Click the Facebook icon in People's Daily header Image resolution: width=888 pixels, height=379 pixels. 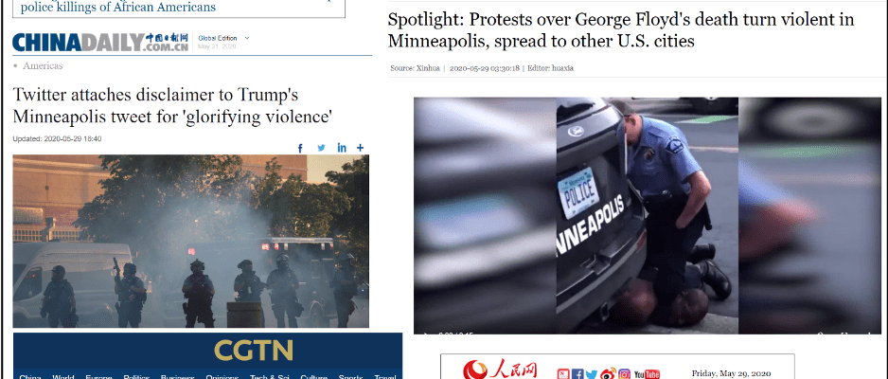[x=577, y=374]
